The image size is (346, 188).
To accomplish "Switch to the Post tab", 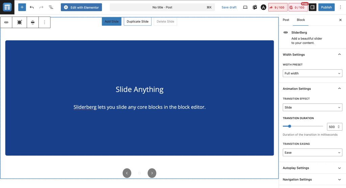I will [286, 20].
